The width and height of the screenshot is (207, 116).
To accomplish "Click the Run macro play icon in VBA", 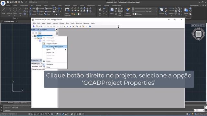I will tap(64, 26).
